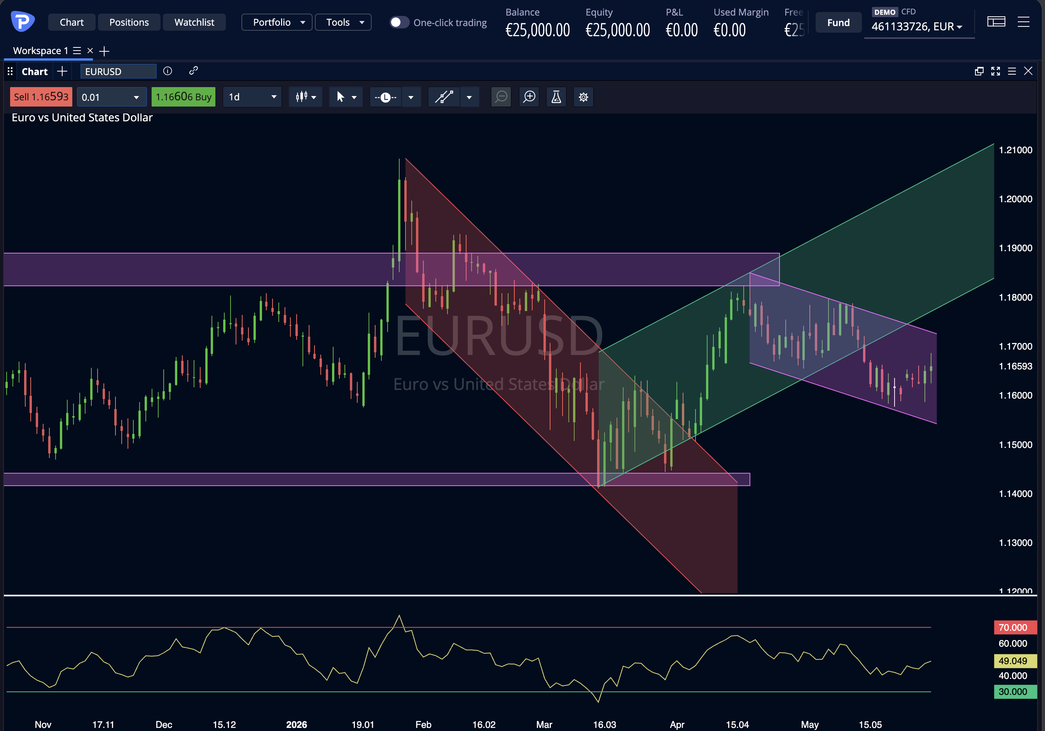Screen dimensions: 1045x731
Task: Add a new workspace tab
Action: tap(104, 51)
